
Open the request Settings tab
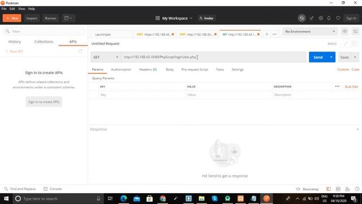pos(238,69)
